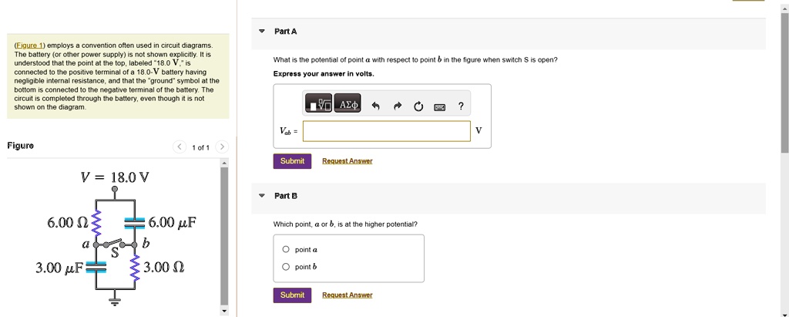This screenshot has width=789, height=317.
Task: Undo the last input in answer editor
Action: click(x=375, y=106)
